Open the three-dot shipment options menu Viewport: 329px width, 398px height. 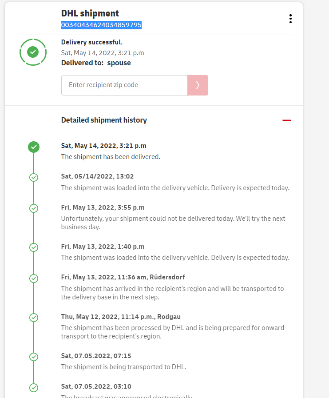(x=290, y=19)
